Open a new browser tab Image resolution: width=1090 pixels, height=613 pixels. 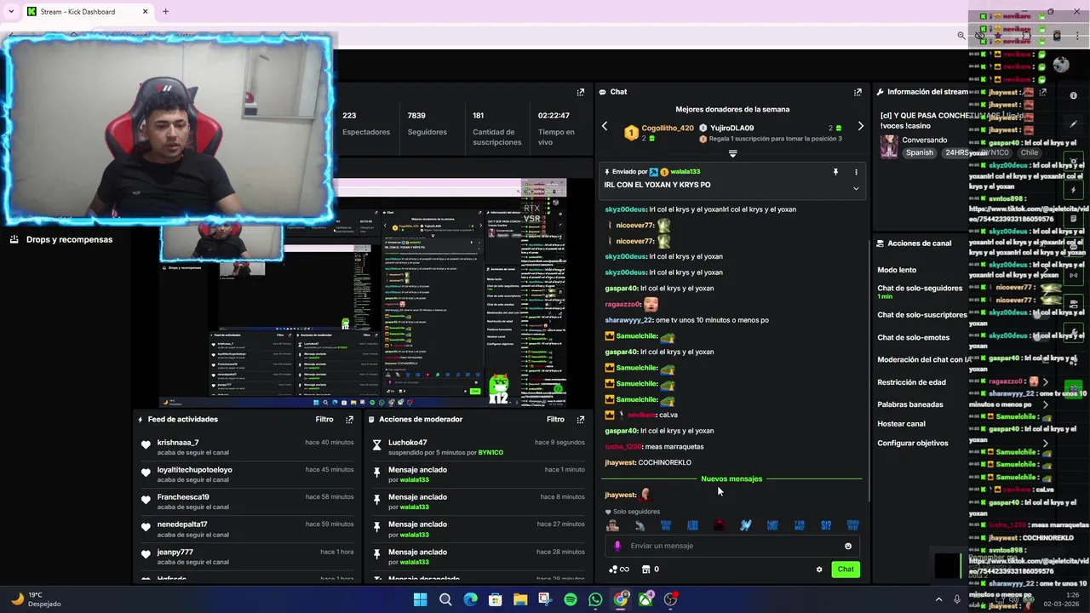(165, 12)
